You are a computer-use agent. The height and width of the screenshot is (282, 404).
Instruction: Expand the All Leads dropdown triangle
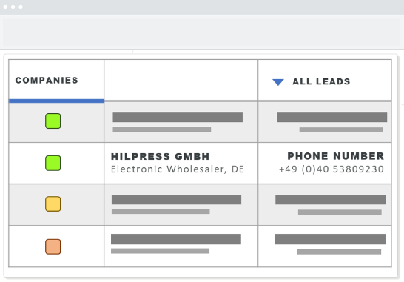tap(278, 82)
